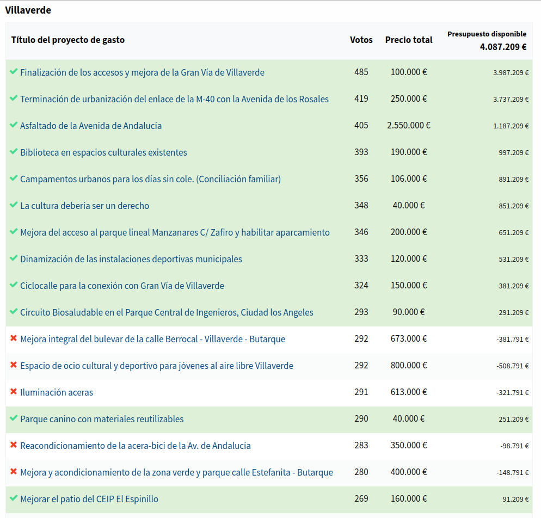
Task: Open Iluminación aceras project
Action: (57, 392)
